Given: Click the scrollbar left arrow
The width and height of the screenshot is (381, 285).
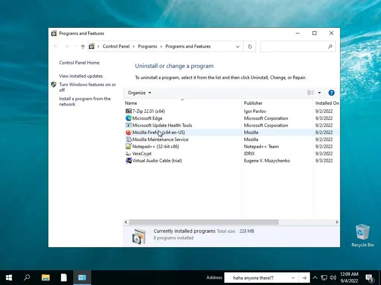Looking at the screenshot, I should click(126, 222).
